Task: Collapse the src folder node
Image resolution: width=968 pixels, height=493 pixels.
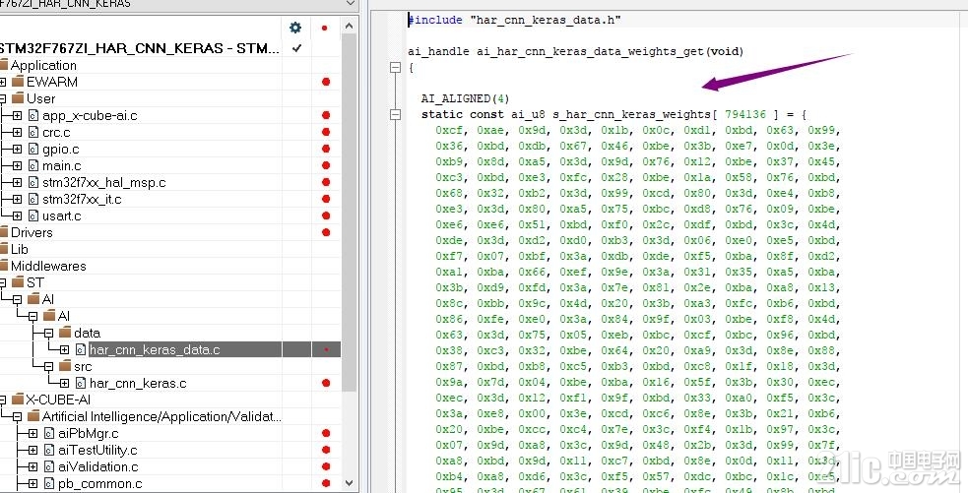Action: [49, 366]
